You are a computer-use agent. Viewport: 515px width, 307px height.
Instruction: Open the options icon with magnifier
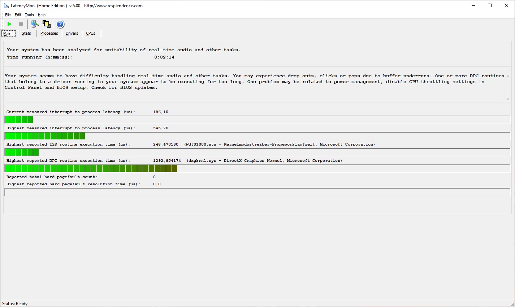(x=35, y=24)
